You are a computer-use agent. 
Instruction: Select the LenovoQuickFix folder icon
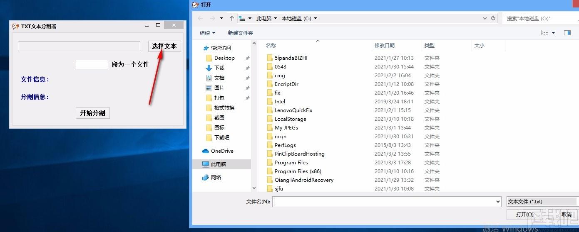(x=269, y=110)
